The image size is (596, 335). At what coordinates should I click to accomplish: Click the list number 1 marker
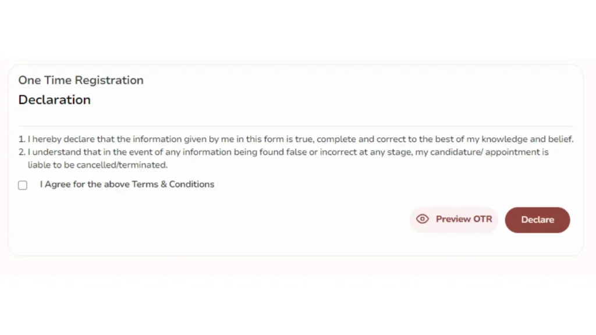point(22,139)
